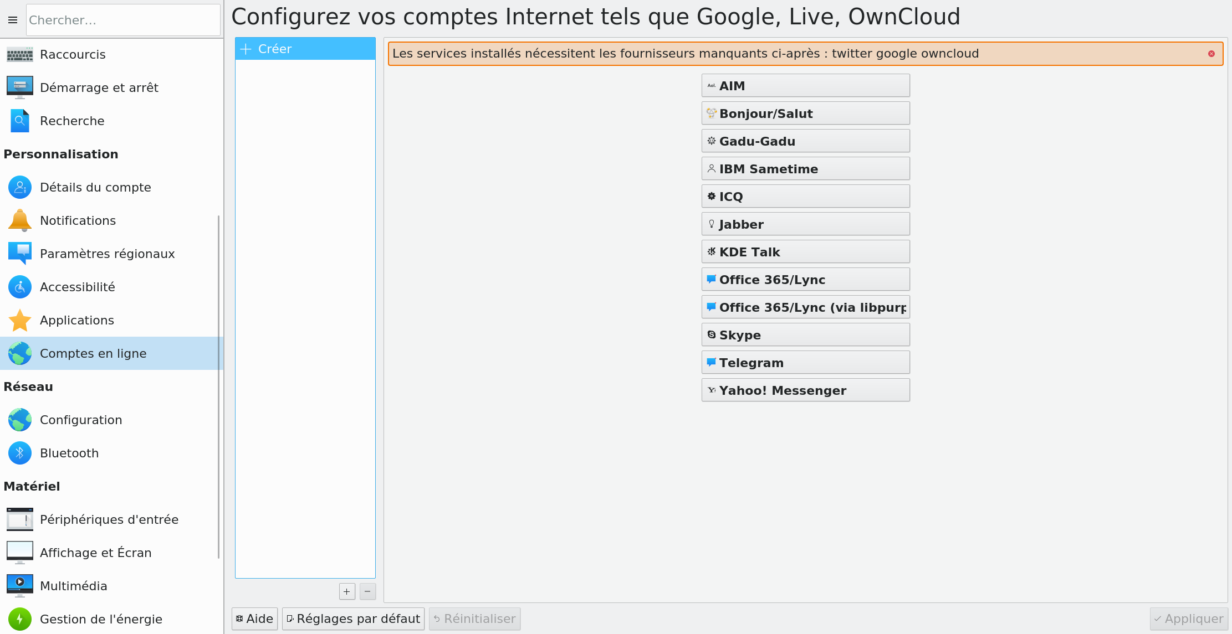Select the Office 365/Lync button
Viewport: 1232px width, 634px height.
coord(806,280)
